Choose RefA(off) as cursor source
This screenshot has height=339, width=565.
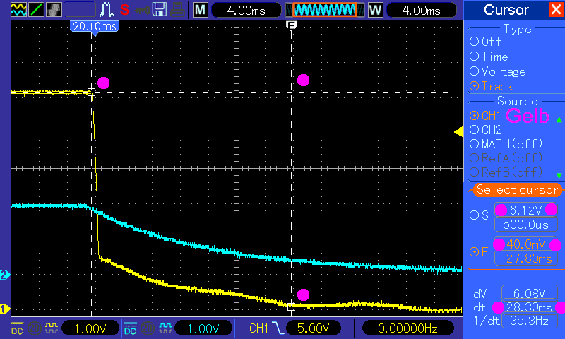(506, 157)
